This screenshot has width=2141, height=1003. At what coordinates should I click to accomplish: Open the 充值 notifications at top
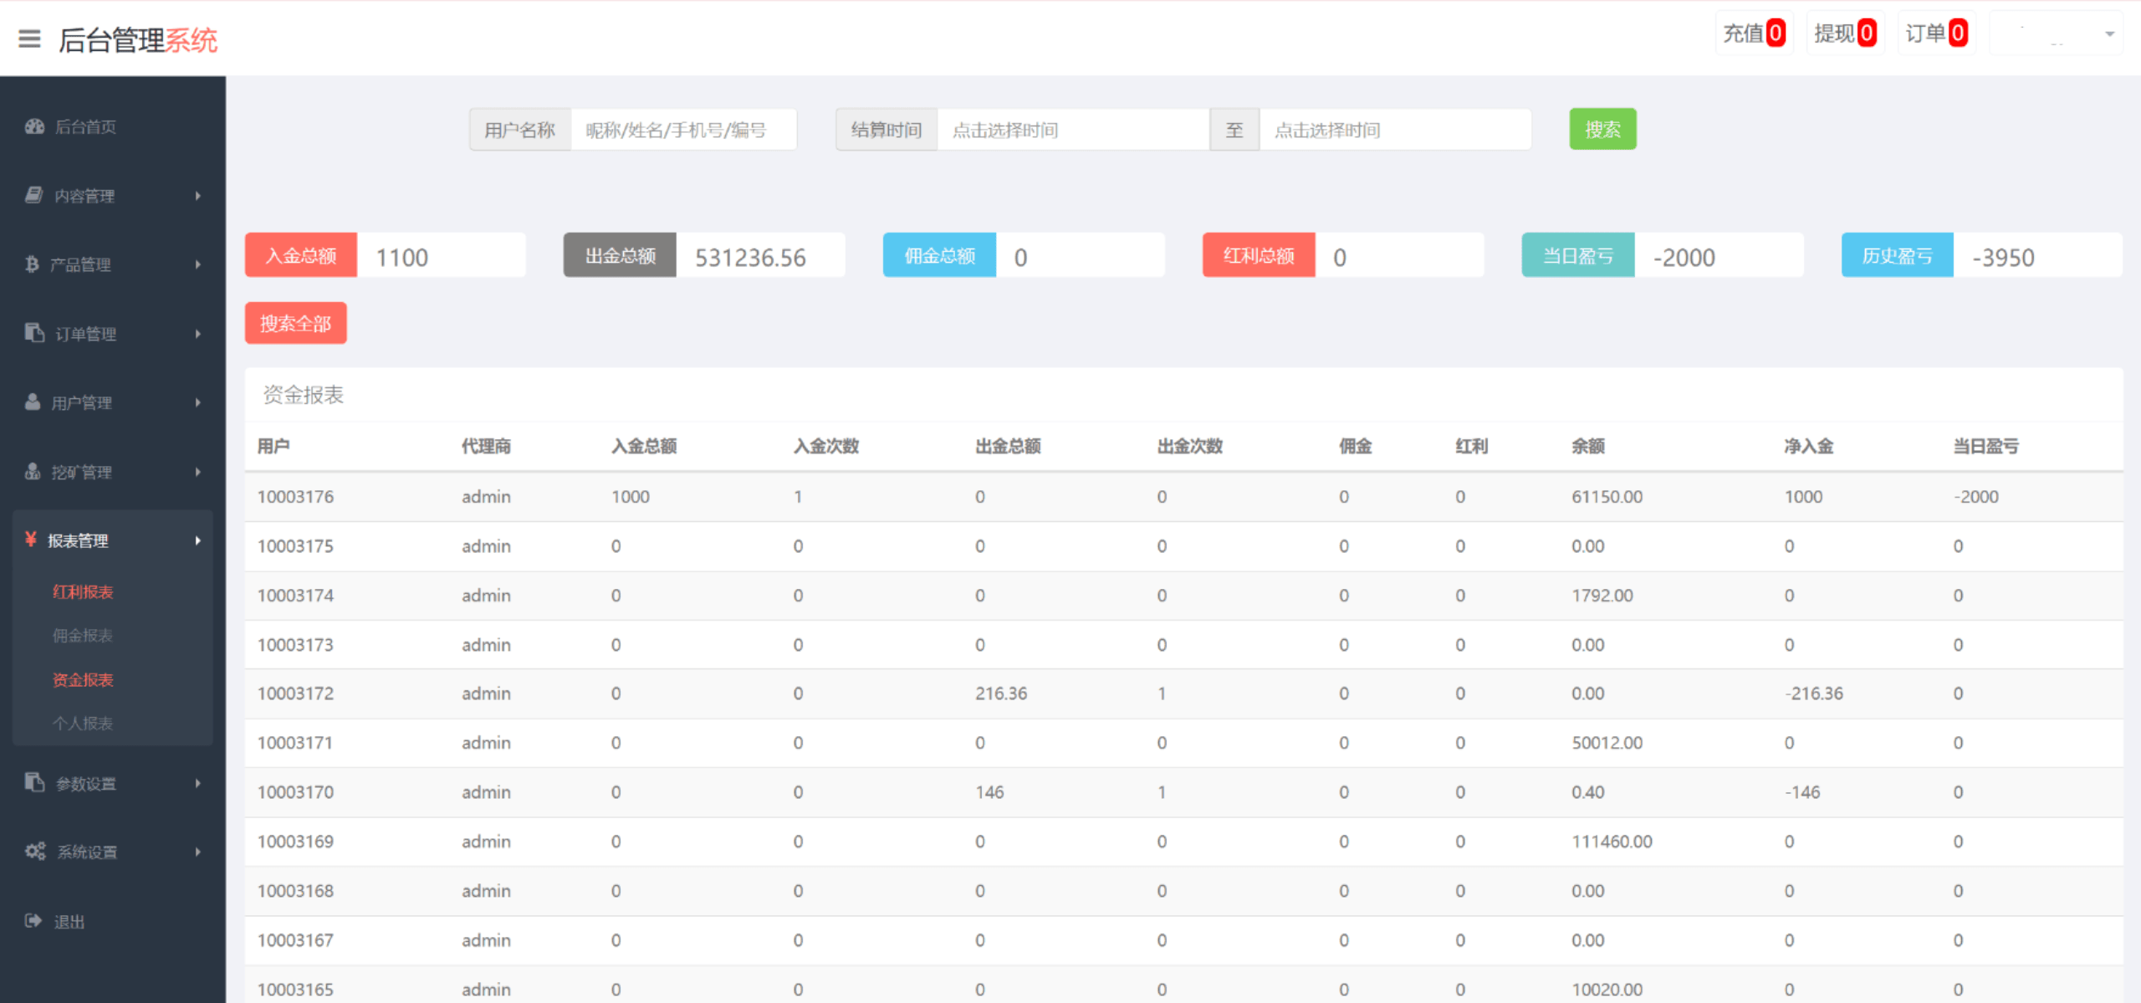tap(1754, 33)
